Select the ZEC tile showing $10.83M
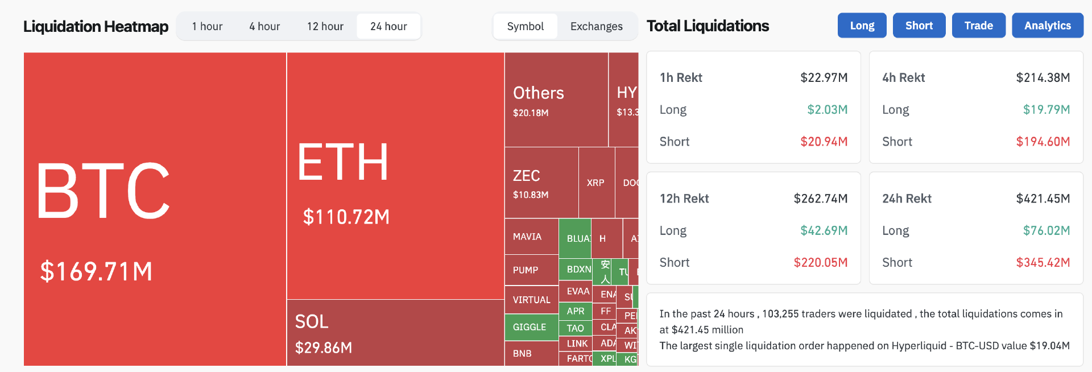Viewport: 1092px width, 372px height. point(540,182)
